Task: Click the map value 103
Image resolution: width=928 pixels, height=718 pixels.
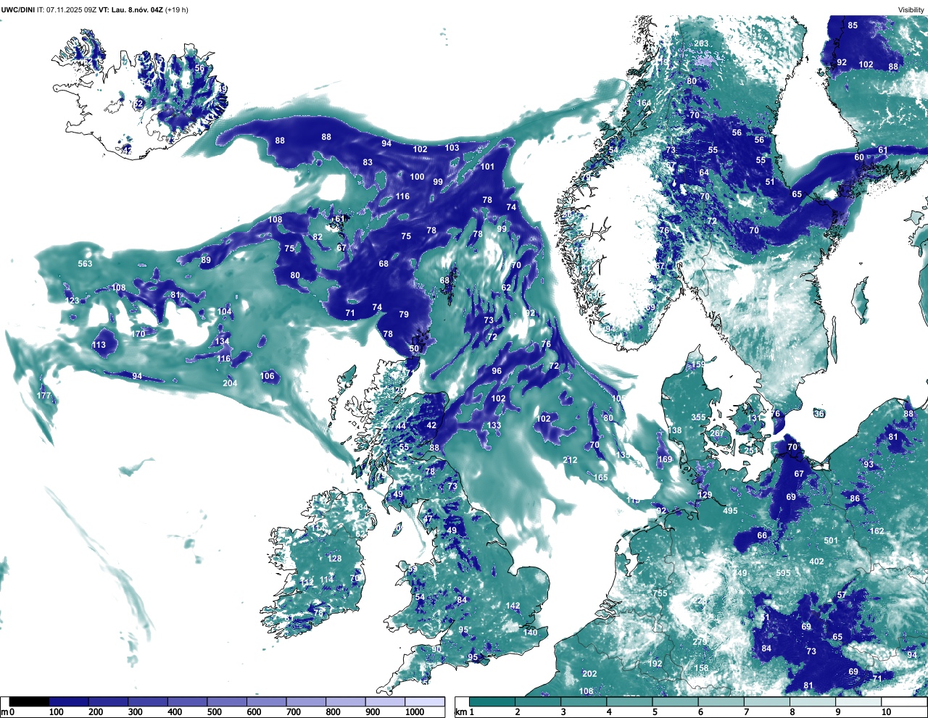Action: [452, 148]
